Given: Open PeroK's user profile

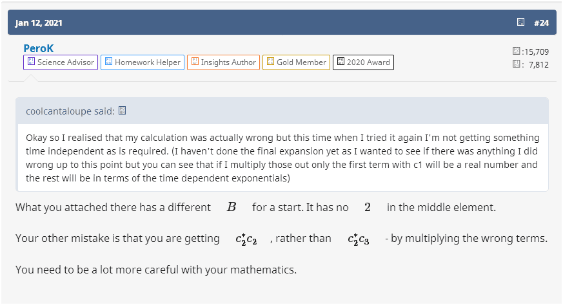Looking at the screenshot, I should [40, 49].
